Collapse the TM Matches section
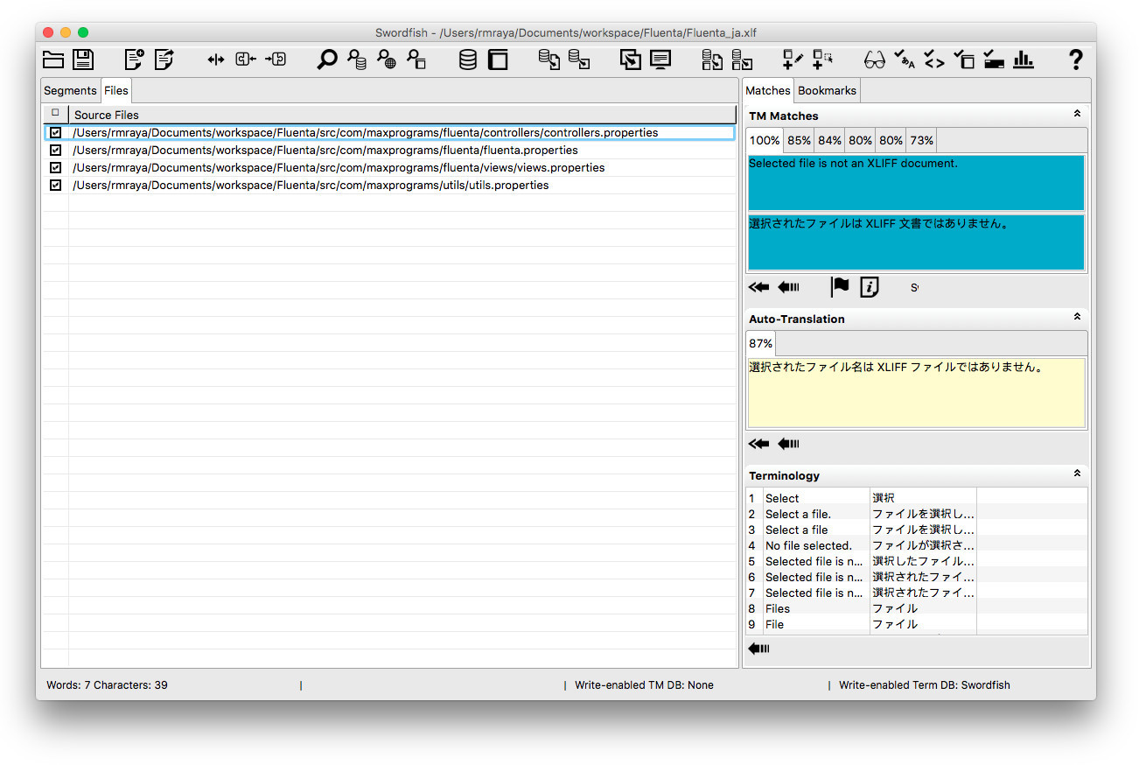The width and height of the screenshot is (1139, 765). (x=1077, y=114)
